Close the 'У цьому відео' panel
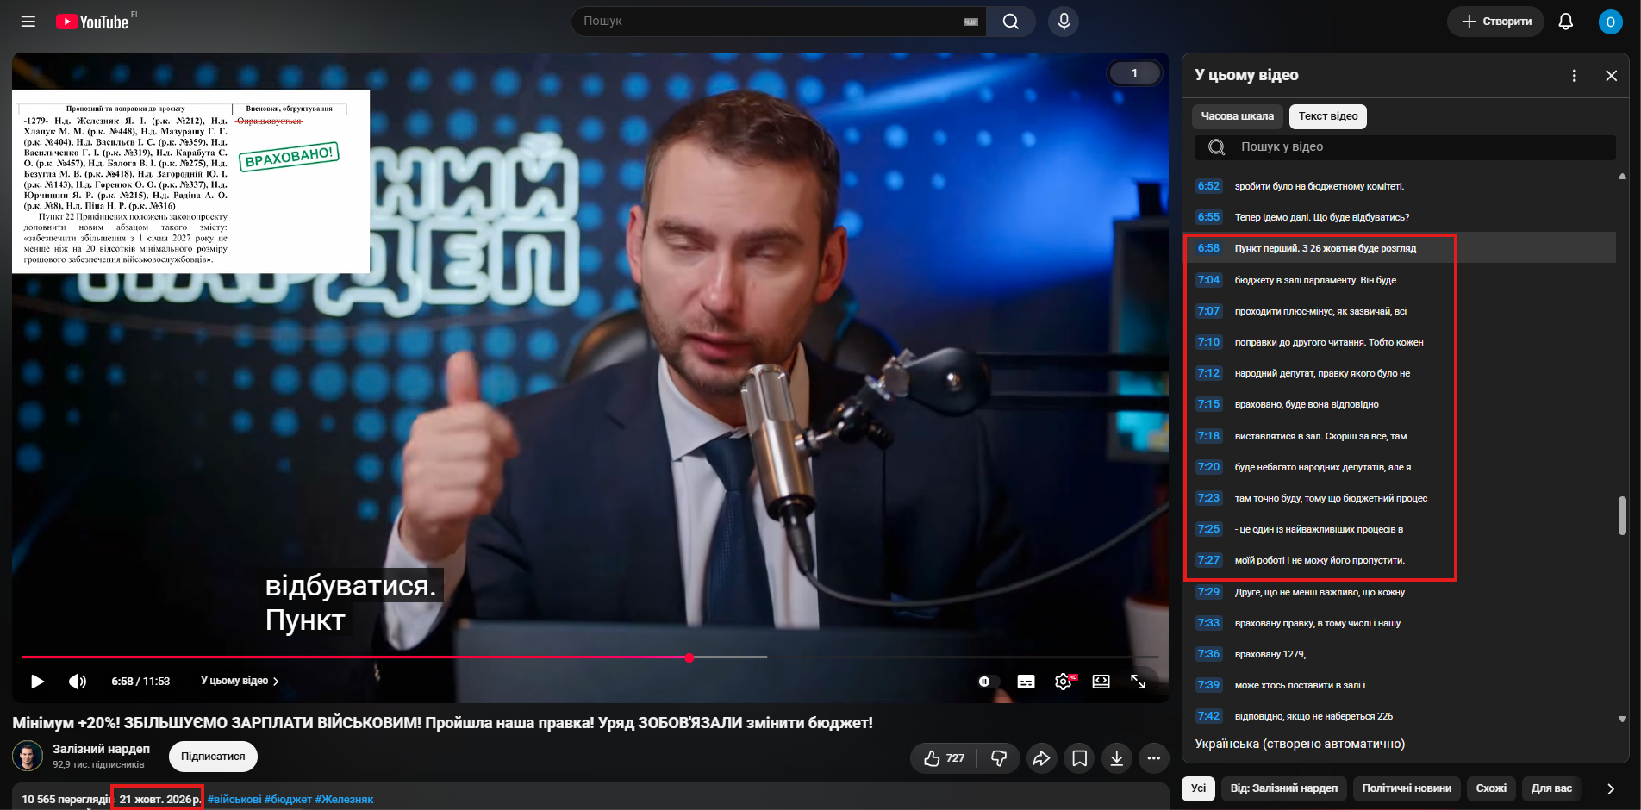Viewport: 1641px width, 810px height. click(x=1611, y=76)
